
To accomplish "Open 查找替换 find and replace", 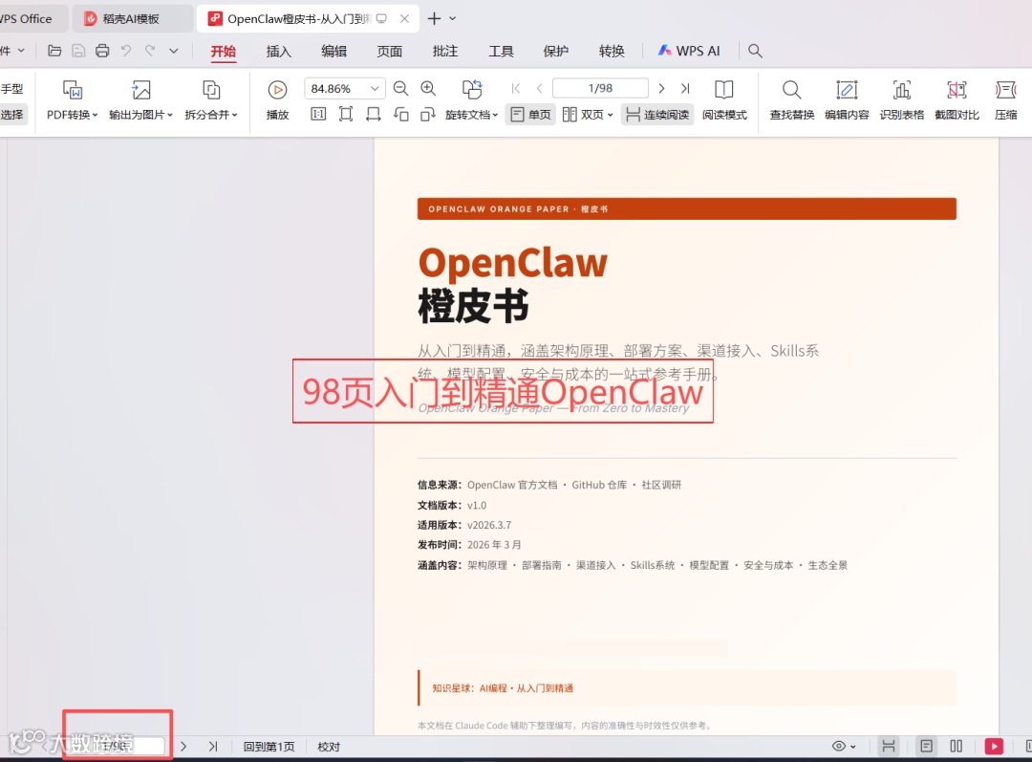I will pyautogui.click(x=792, y=100).
